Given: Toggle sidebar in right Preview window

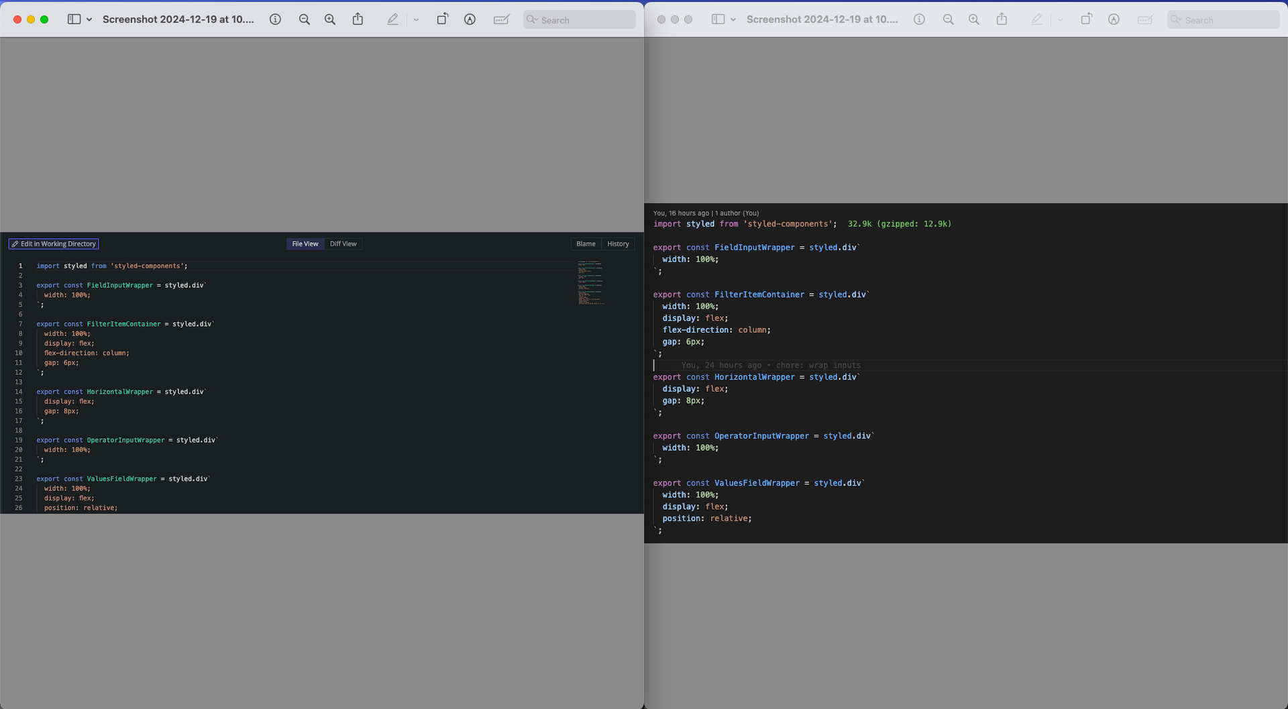Looking at the screenshot, I should click(718, 19).
